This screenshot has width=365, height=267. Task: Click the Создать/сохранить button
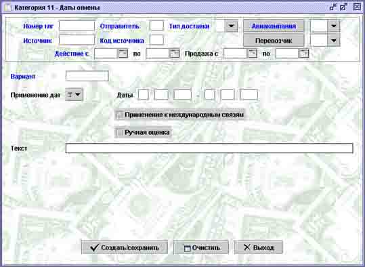tap(125, 247)
